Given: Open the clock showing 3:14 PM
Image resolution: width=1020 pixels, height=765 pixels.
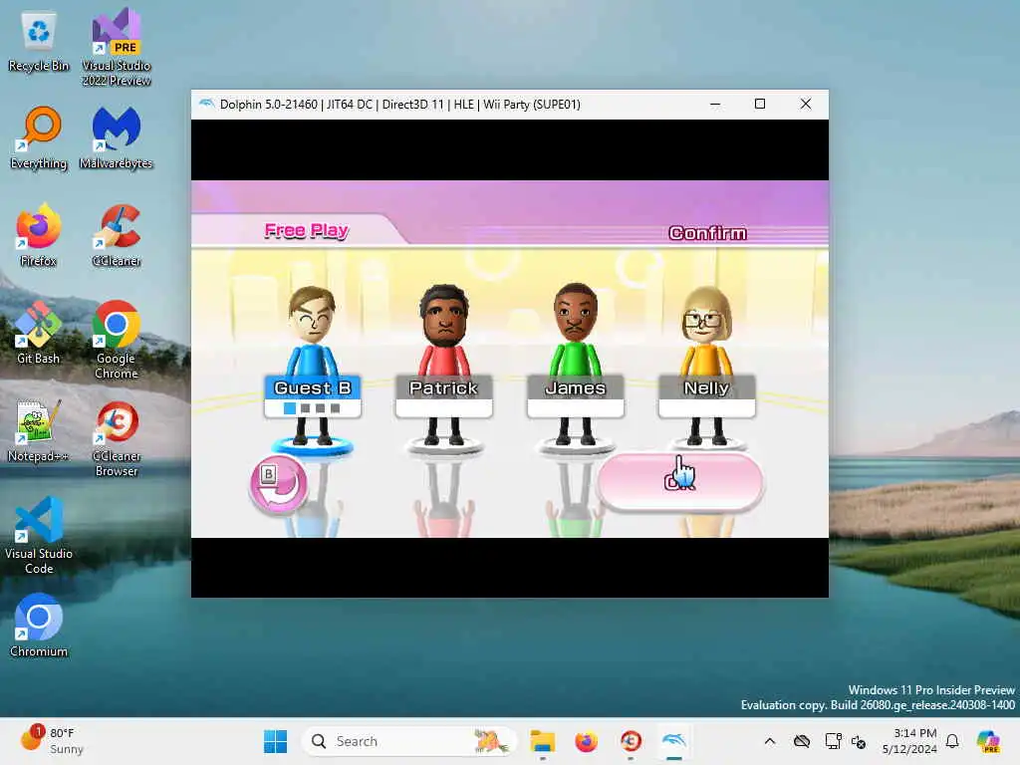Looking at the screenshot, I should [x=908, y=741].
